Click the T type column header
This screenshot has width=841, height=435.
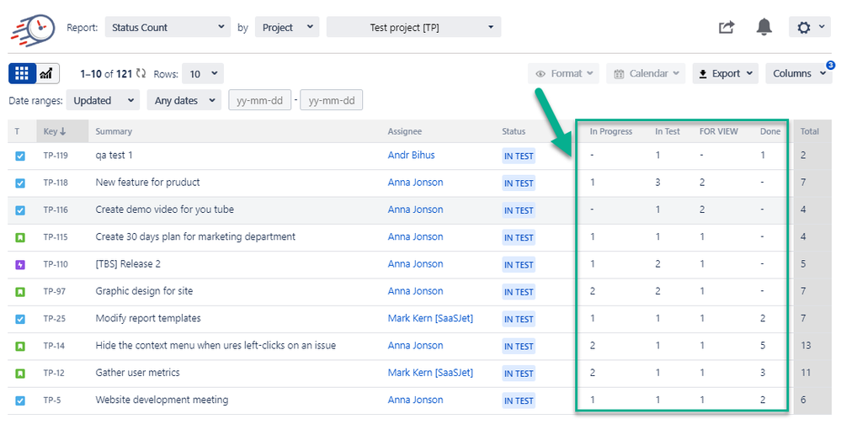pos(17,131)
